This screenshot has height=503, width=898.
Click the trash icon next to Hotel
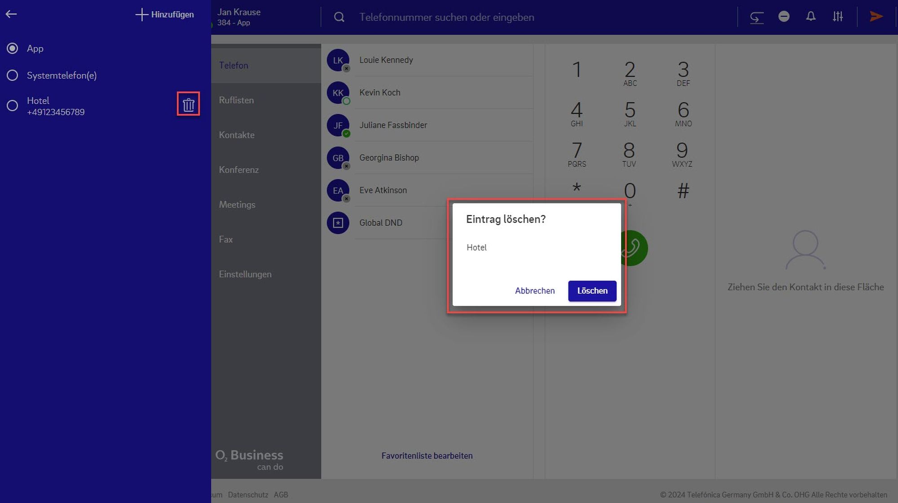click(188, 105)
